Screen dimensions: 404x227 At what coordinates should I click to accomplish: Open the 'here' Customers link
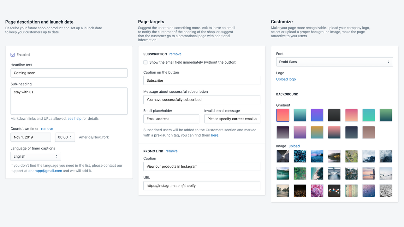[x=215, y=135]
